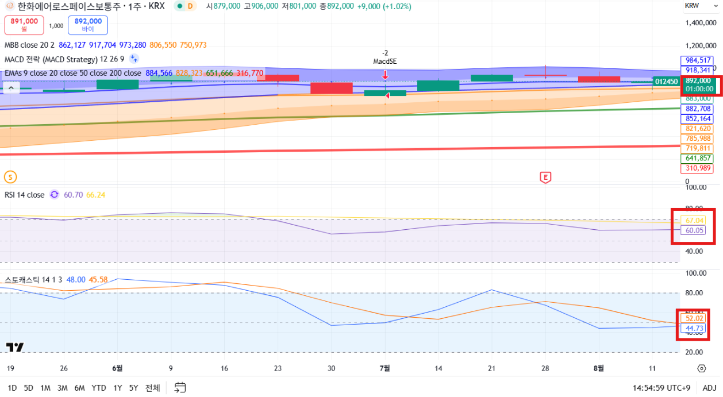Click the MacdSE red arrow signal

(385, 75)
